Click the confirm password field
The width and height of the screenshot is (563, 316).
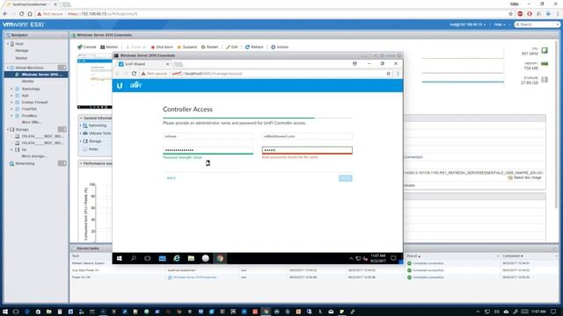pos(307,150)
